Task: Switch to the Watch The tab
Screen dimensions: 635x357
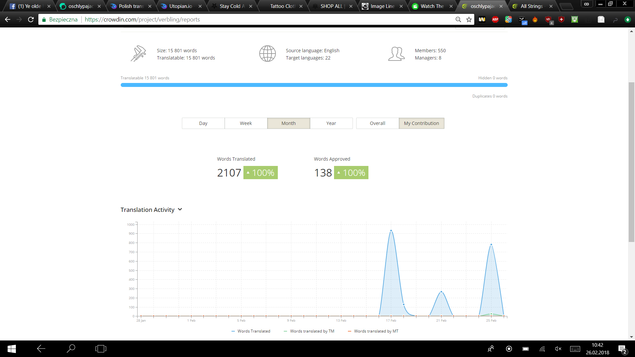Action: 432,6
